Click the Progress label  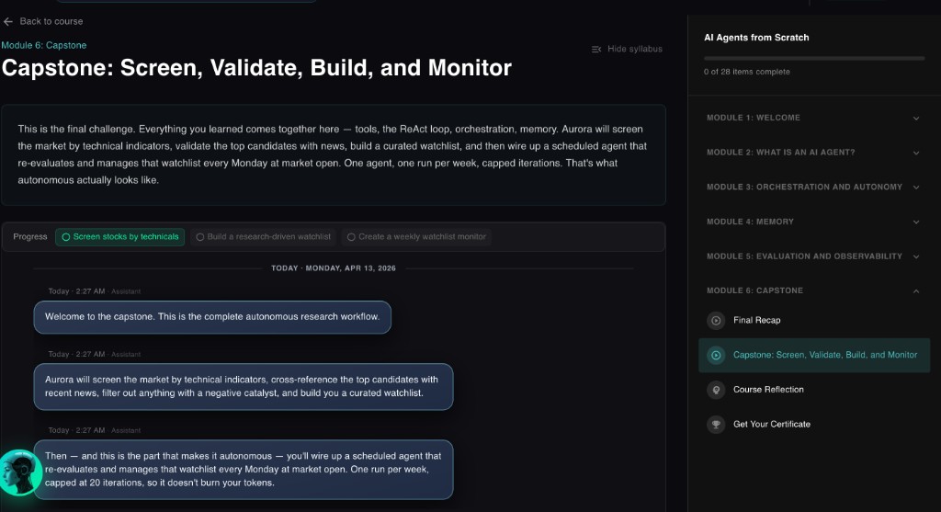[30, 237]
